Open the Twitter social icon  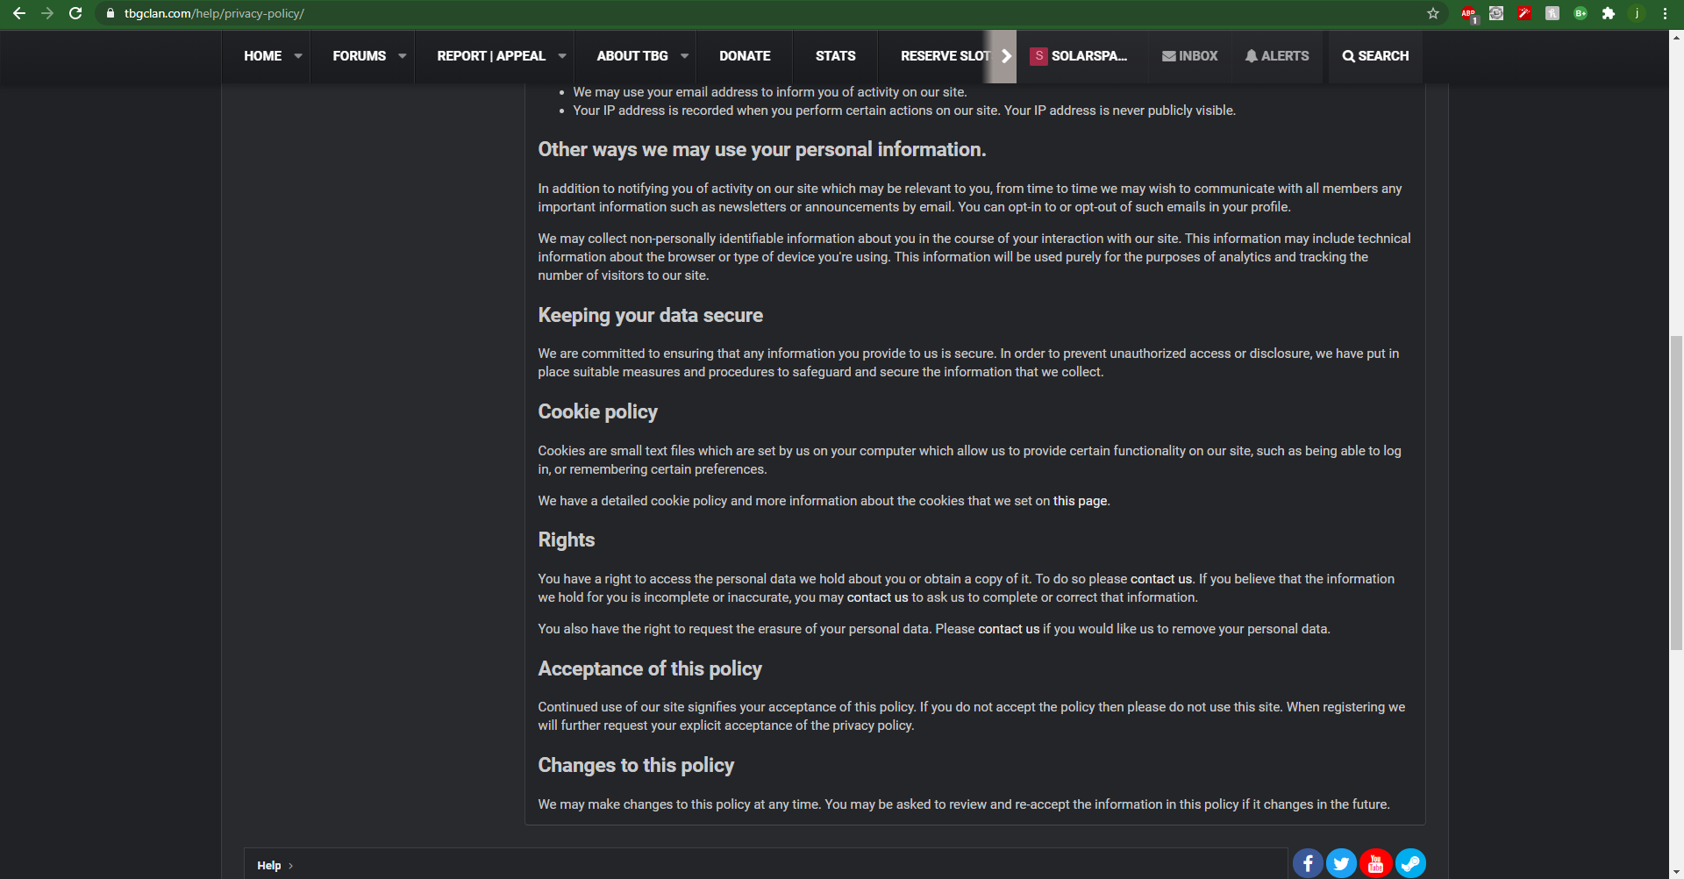[x=1342, y=864]
